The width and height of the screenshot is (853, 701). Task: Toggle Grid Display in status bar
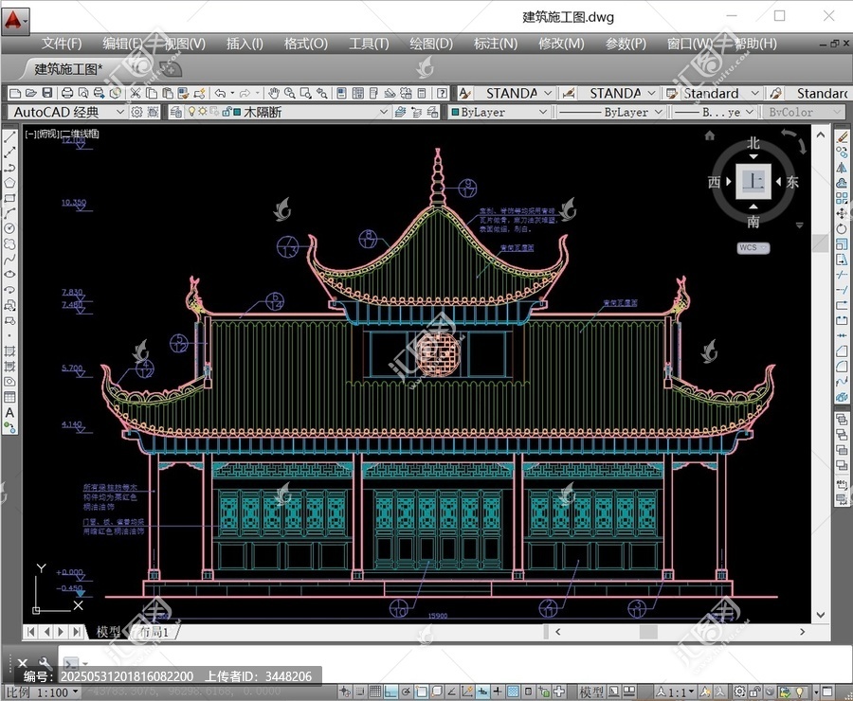click(x=375, y=692)
